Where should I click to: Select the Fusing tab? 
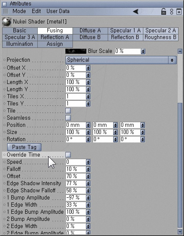(55, 31)
